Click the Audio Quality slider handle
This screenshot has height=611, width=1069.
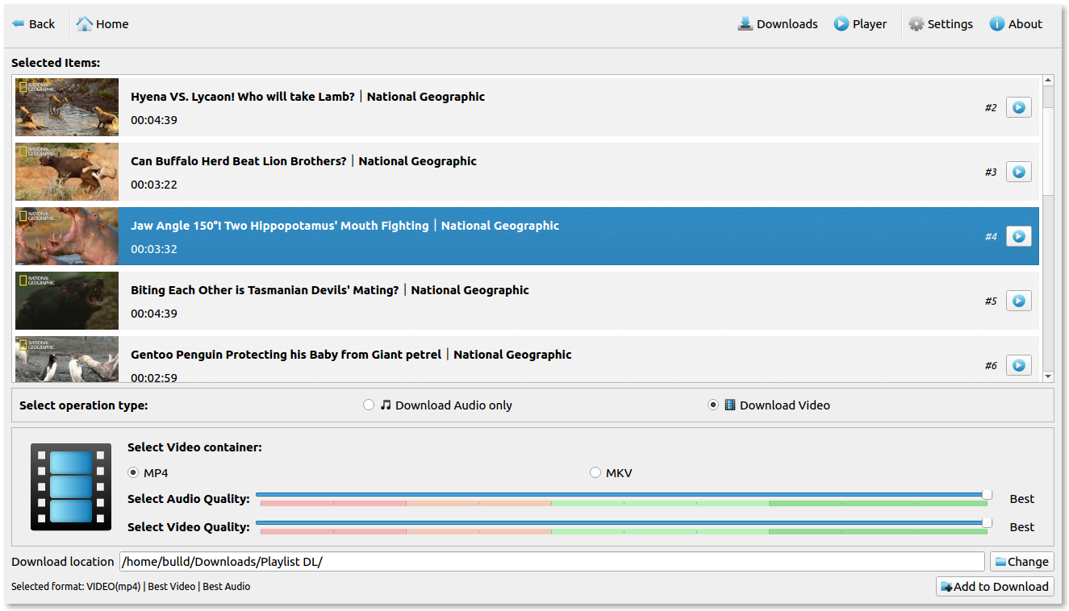point(987,495)
